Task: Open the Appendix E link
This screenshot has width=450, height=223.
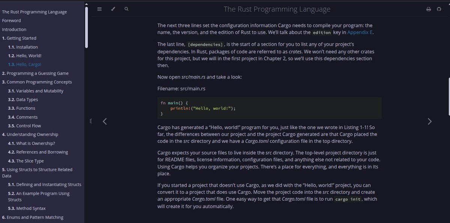Action: click(x=360, y=32)
